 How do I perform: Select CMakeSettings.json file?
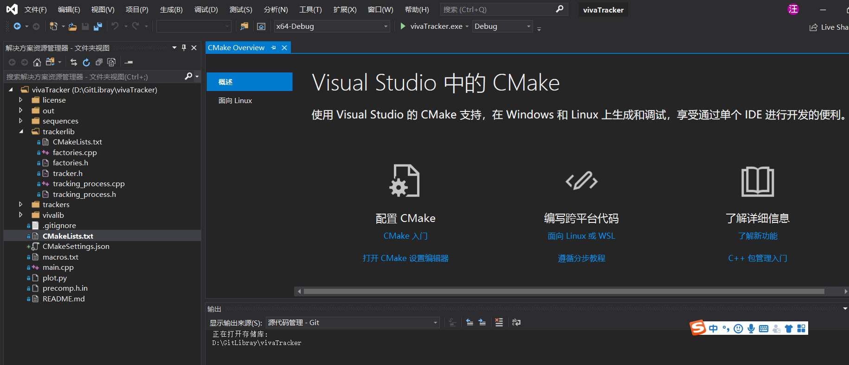click(x=76, y=247)
